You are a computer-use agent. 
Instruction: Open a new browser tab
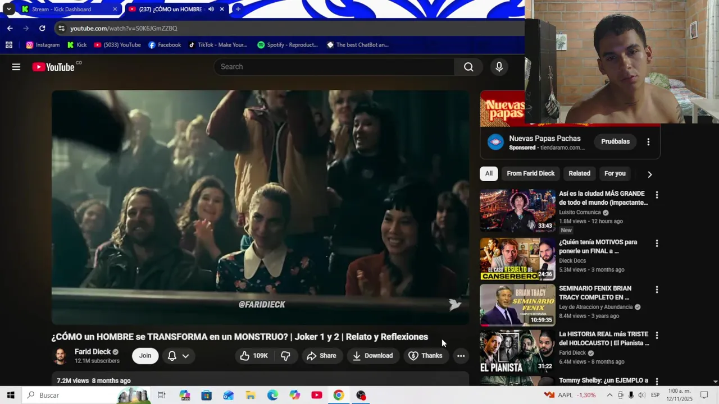pyautogui.click(x=238, y=9)
